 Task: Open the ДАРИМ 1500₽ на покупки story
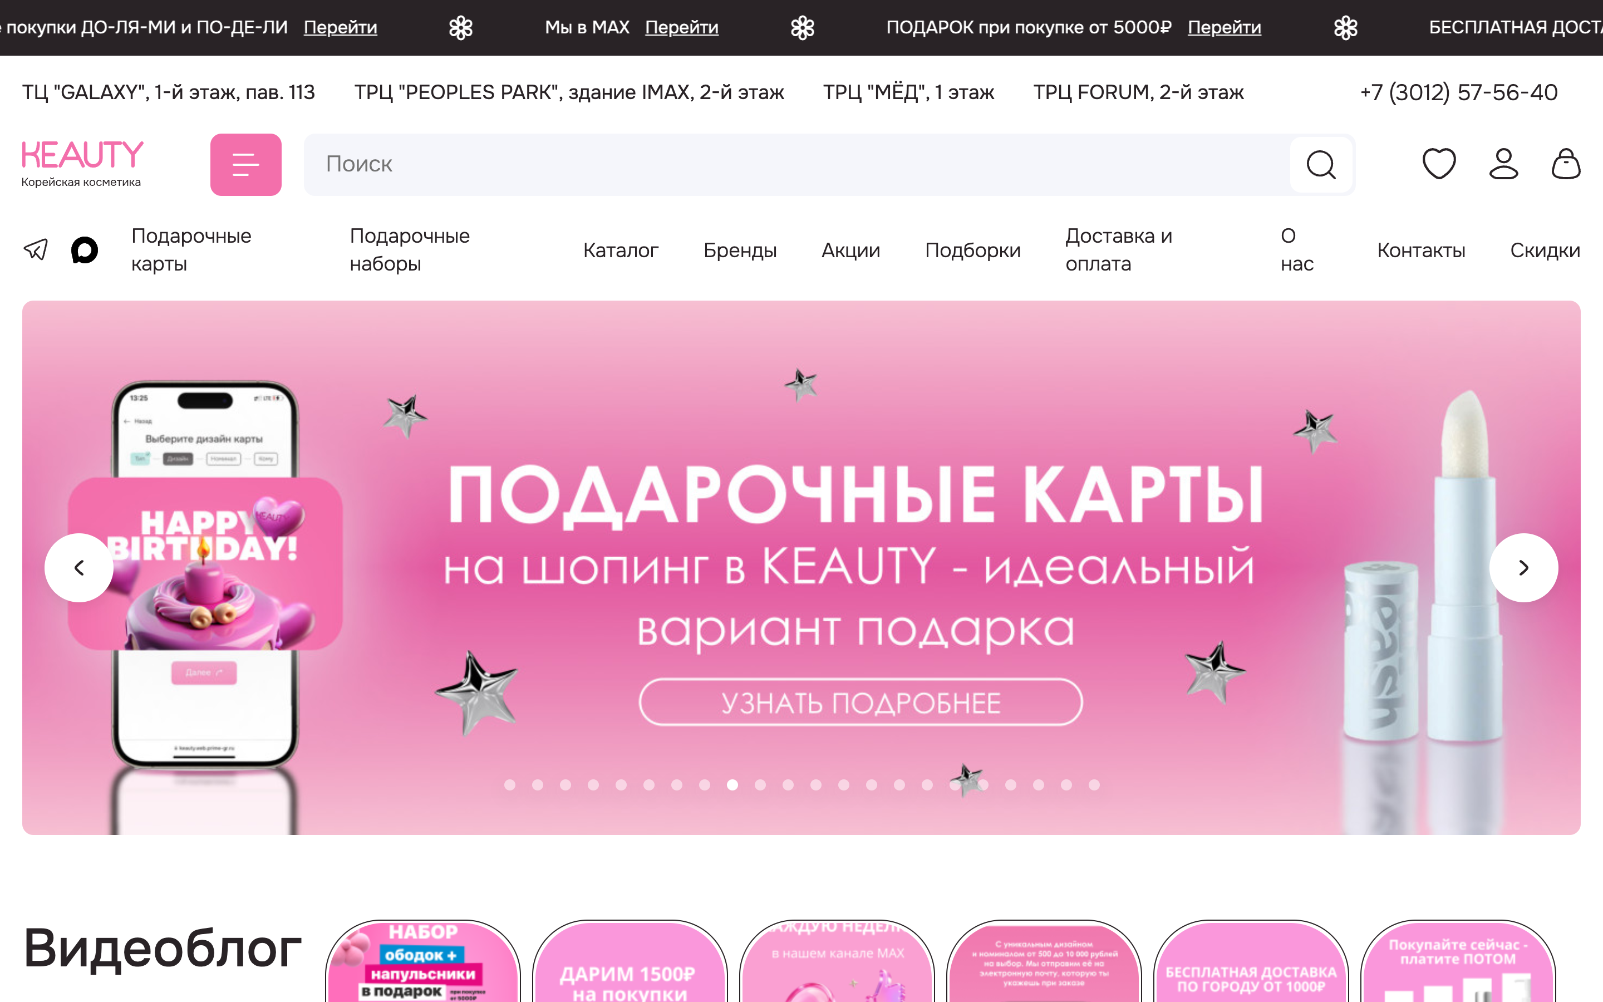[x=630, y=961]
